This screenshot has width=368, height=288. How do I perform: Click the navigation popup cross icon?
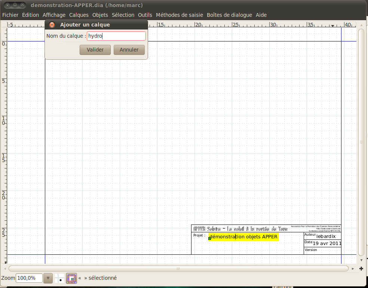click(x=361, y=268)
